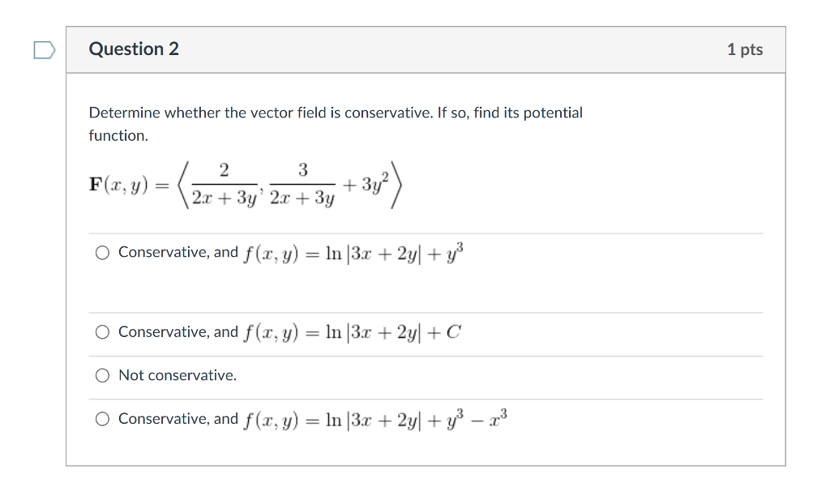The height and width of the screenshot is (504, 830).
Task: Click the last answer row text
Action: click(312, 418)
